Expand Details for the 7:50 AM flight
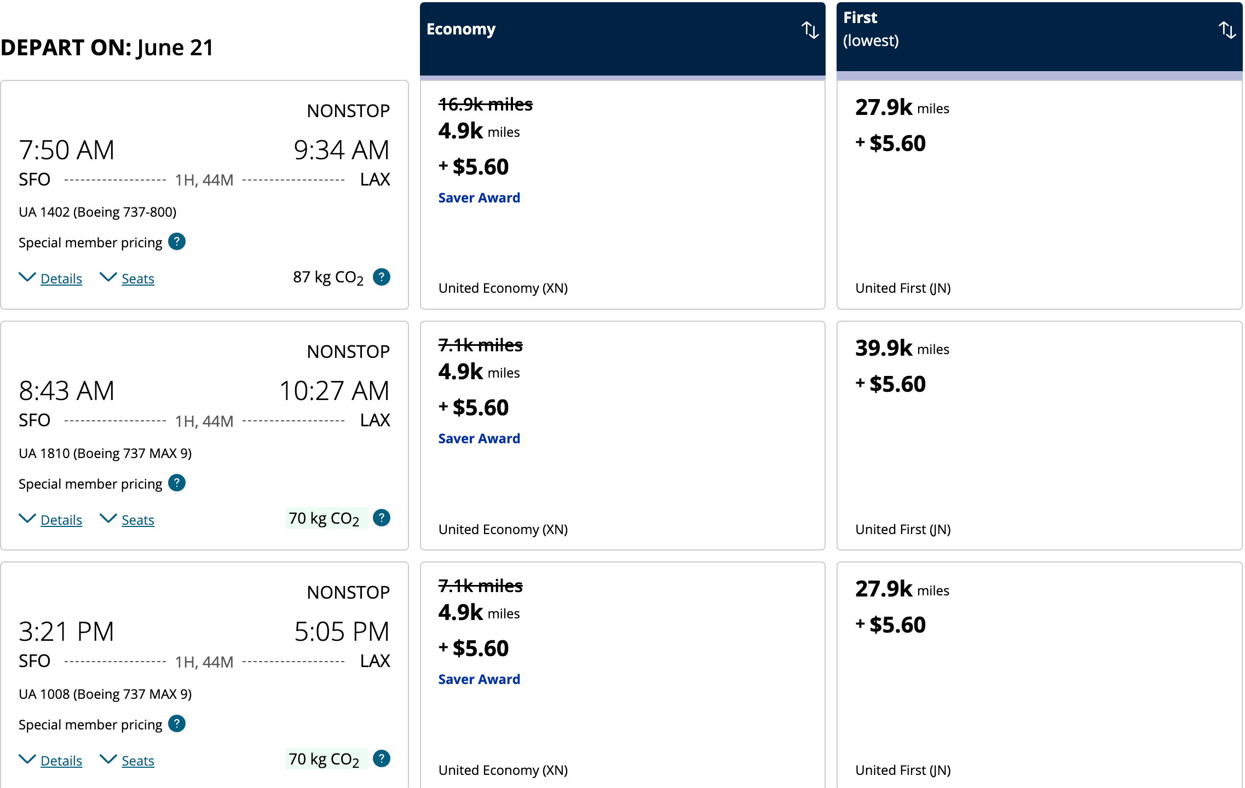Image resolution: width=1245 pixels, height=788 pixels. [50, 279]
